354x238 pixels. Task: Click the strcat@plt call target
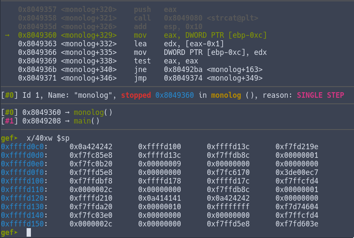tap(226, 18)
